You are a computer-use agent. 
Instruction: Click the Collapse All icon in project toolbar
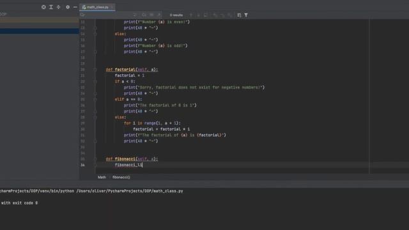[x=58, y=7]
